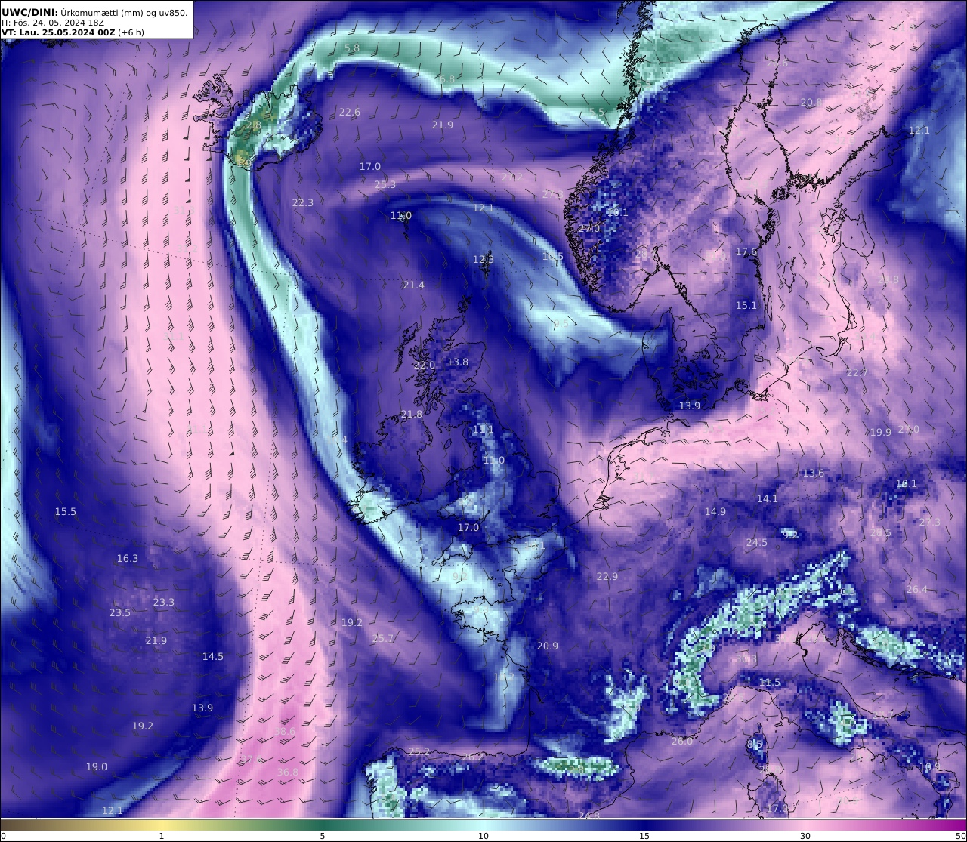Click the '22.0' value over Scotland
This screenshot has height=842, width=967.
click(x=425, y=365)
